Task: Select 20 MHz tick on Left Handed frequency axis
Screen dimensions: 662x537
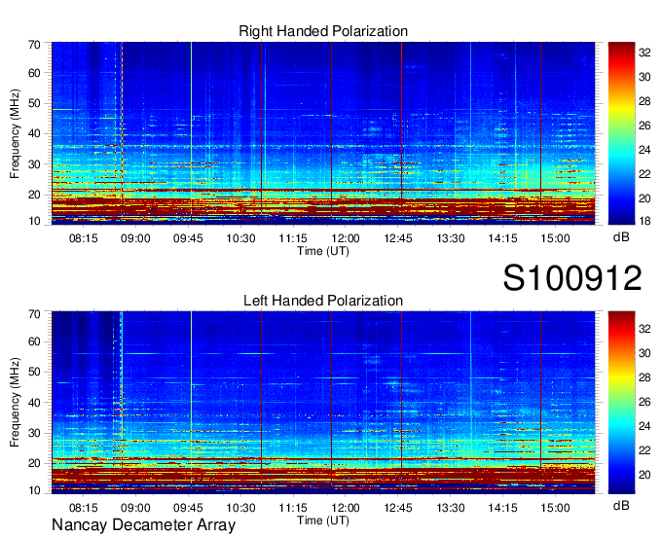Action: [34, 463]
